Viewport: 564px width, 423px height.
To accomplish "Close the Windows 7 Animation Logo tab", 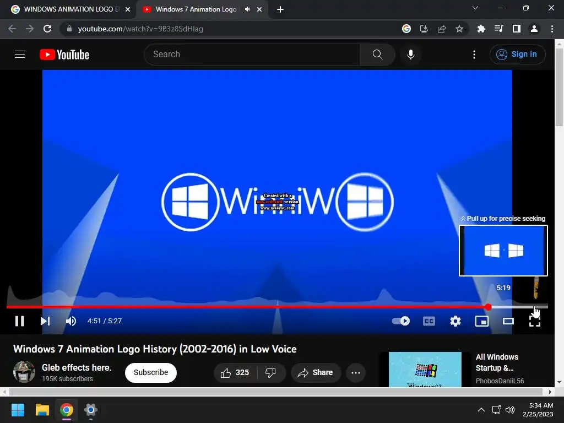I will coord(259,9).
